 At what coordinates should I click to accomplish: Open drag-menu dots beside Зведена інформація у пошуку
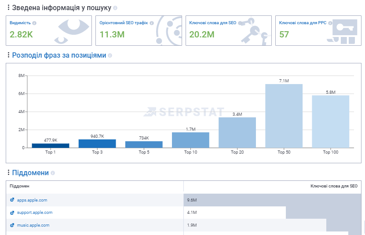click(x=9, y=8)
